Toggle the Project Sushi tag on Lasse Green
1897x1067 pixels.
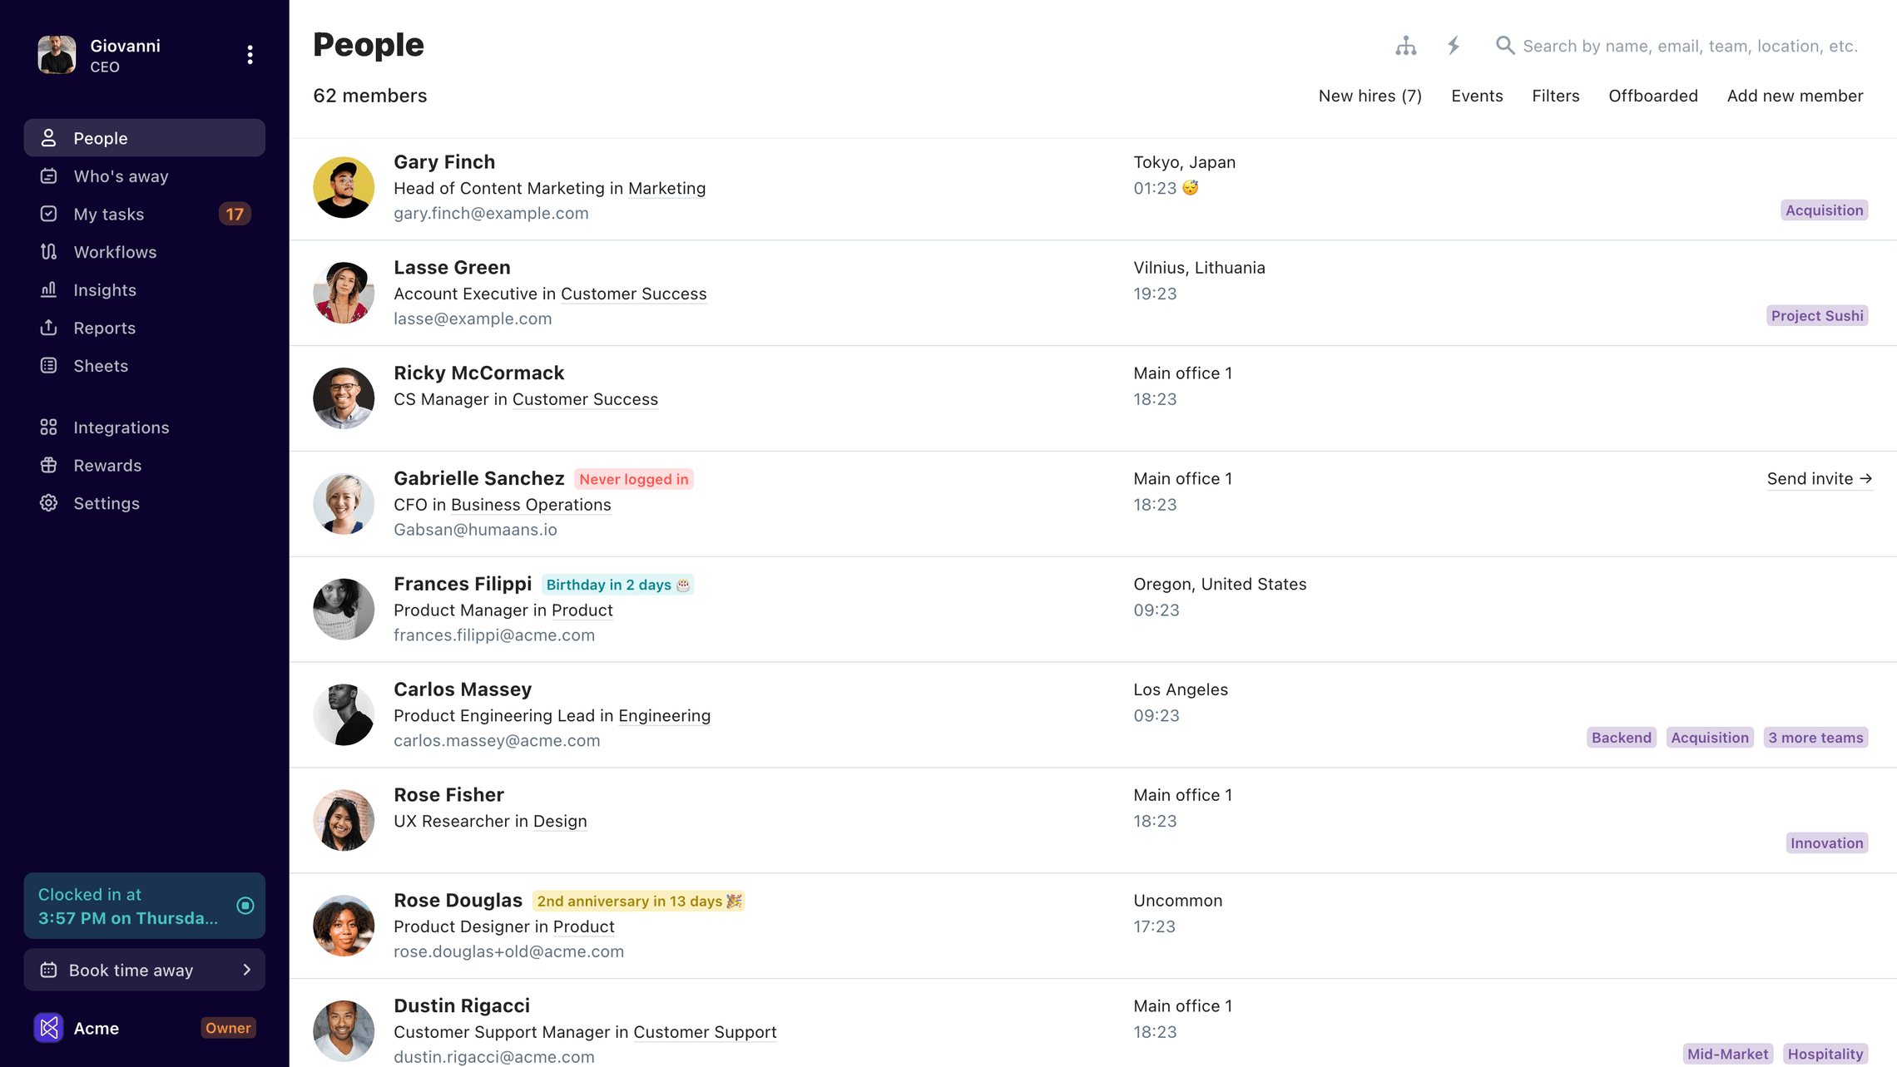[1817, 315]
